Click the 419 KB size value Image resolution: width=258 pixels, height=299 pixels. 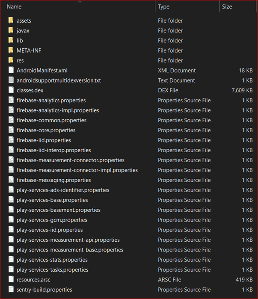[244, 280]
